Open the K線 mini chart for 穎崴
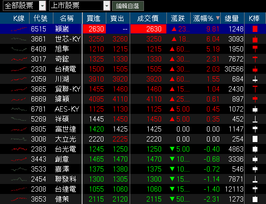This screenshot has width=266, height=204. click(x=19, y=29)
